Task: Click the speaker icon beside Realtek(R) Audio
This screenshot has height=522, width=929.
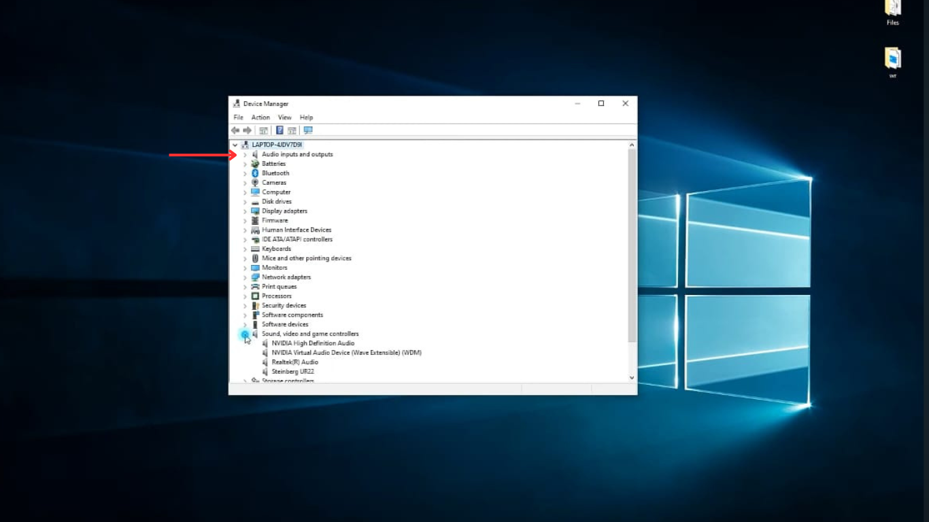Action: tap(265, 362)
